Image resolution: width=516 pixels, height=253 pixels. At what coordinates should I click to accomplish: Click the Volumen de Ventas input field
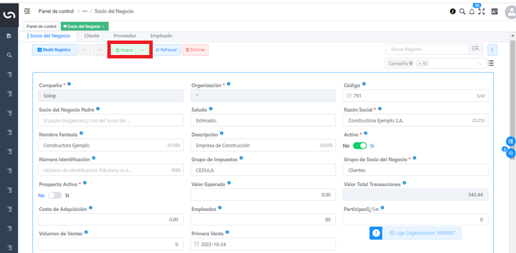point(111,244)
